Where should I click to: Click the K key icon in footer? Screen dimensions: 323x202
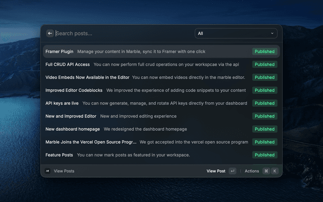coord(275,171)
